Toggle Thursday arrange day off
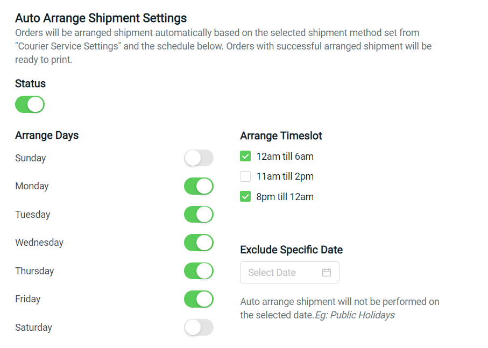The height and width of the screenshot is (348, 488). pos(199,271)
